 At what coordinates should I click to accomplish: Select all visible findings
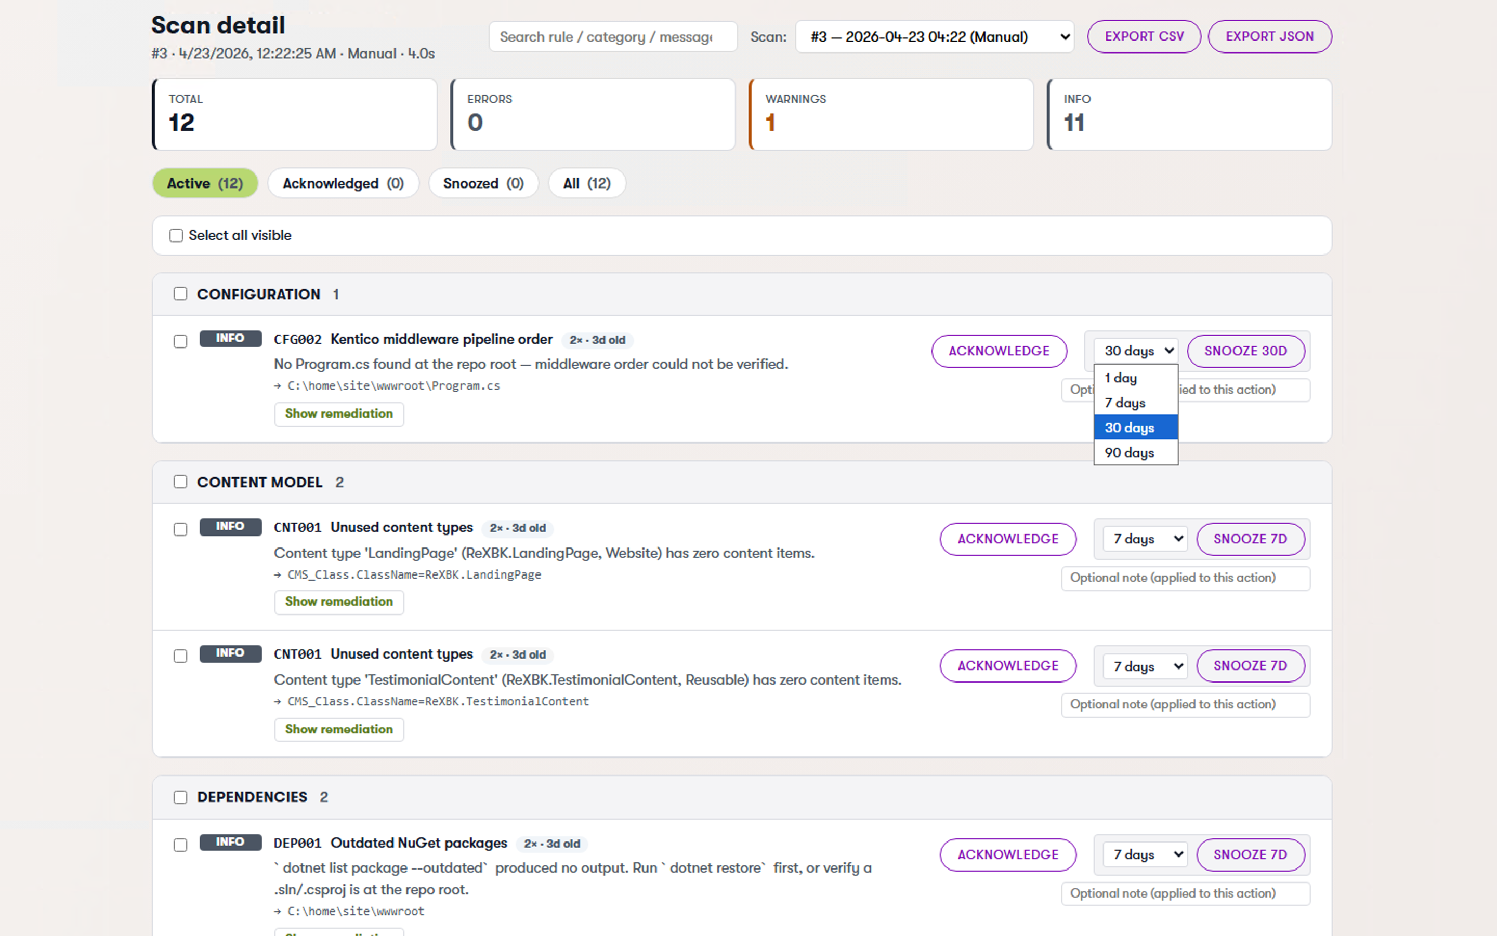pyautogui.click(x=176, y=235)
